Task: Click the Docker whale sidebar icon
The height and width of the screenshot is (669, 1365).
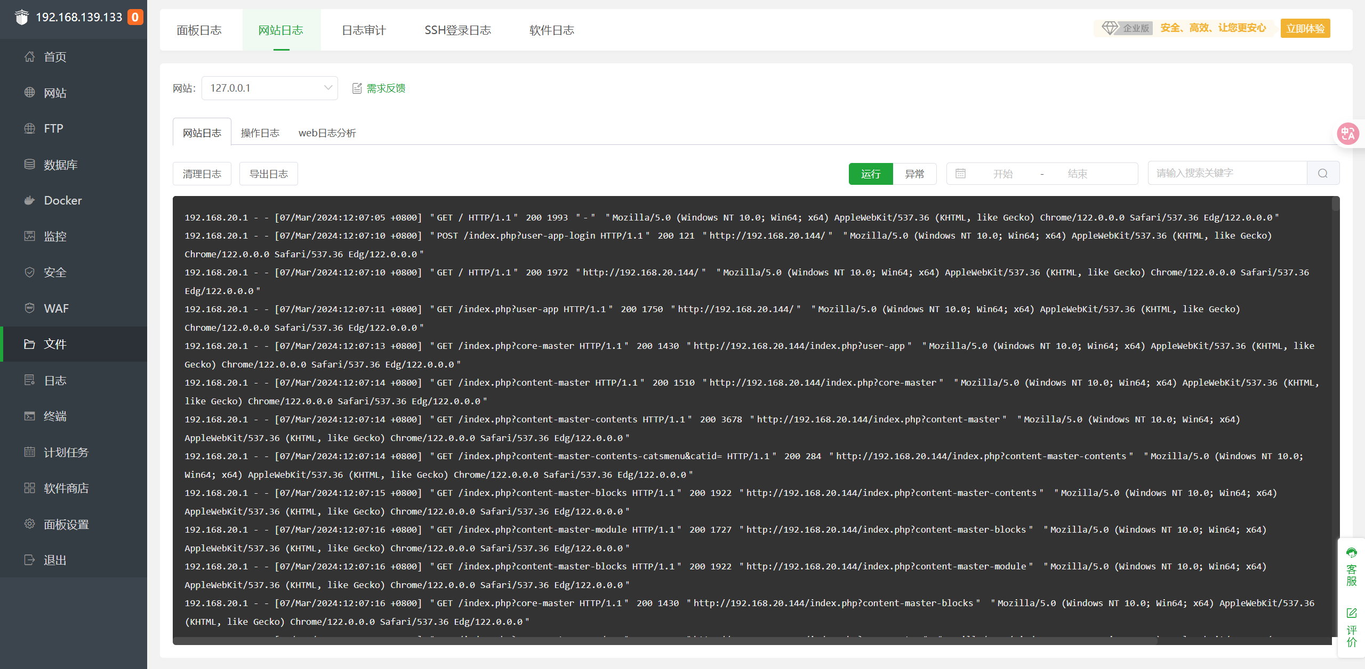Action: click(x=30, y=201)
